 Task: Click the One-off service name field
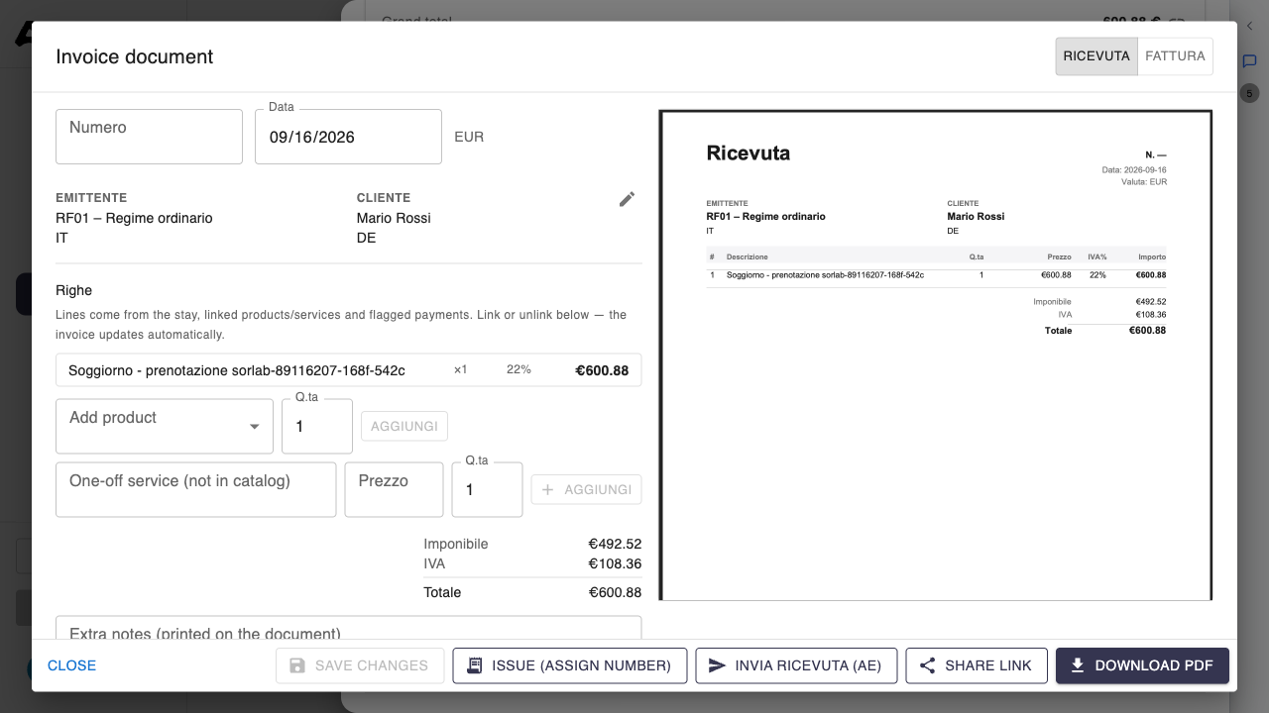[196, 489]
